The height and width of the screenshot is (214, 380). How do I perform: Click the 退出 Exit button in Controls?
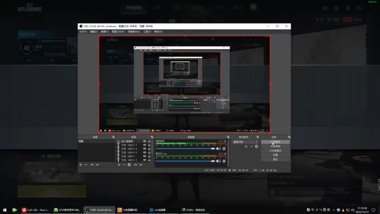(x=275, y=159)
